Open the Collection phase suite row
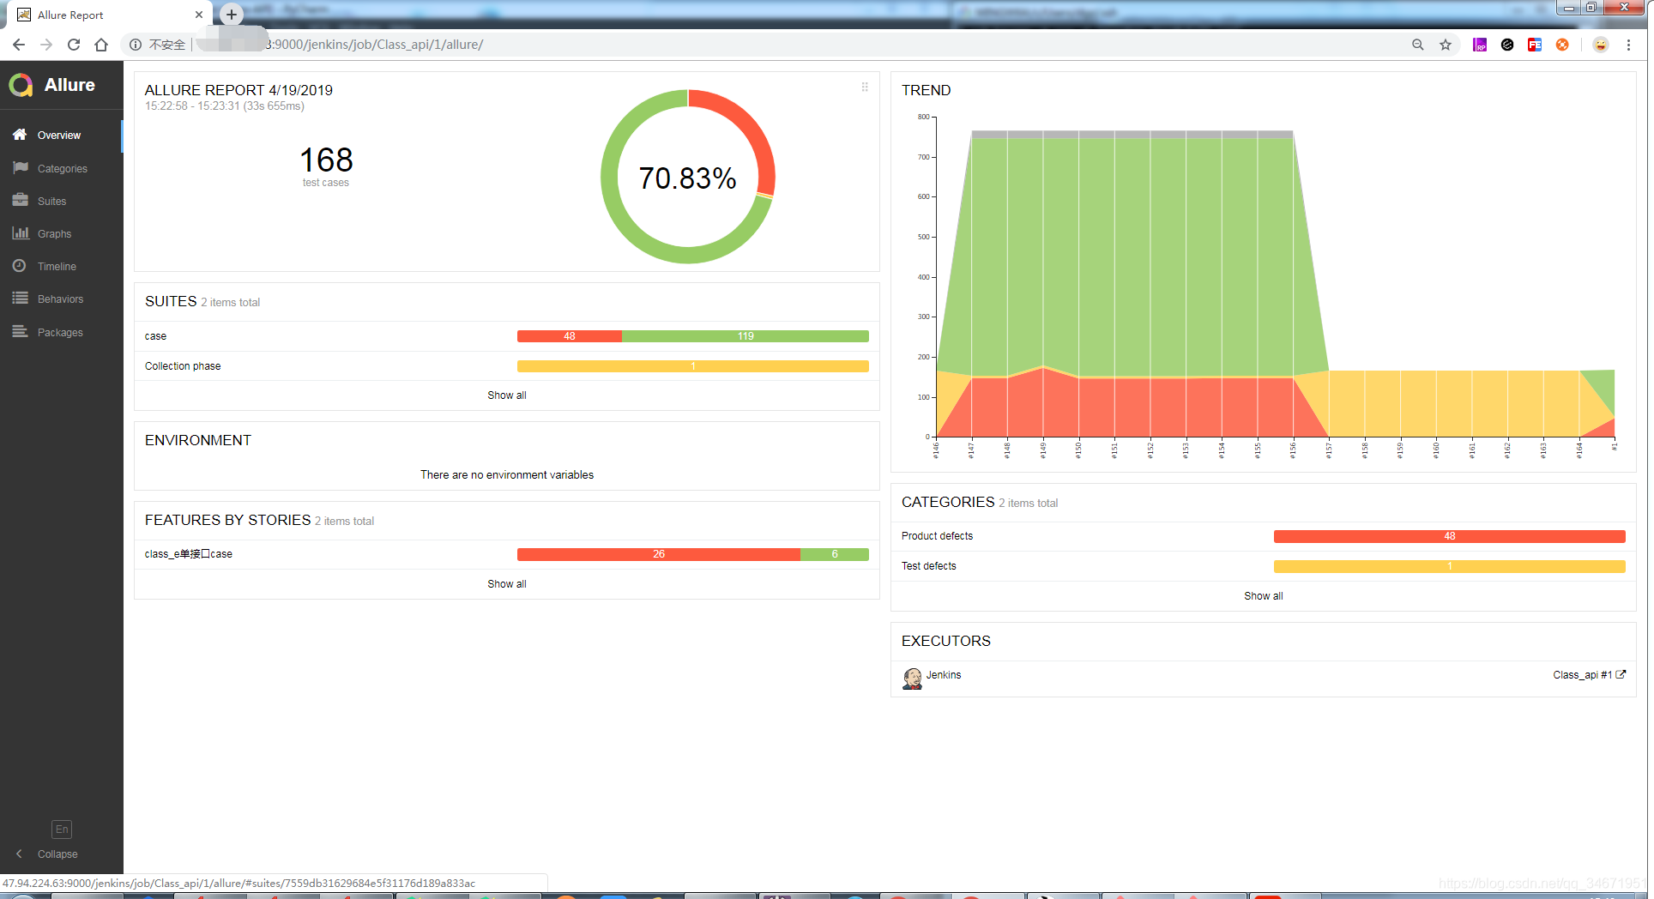Image resolution: width=1654 pixels, height=899 pixels. [507, 366]
